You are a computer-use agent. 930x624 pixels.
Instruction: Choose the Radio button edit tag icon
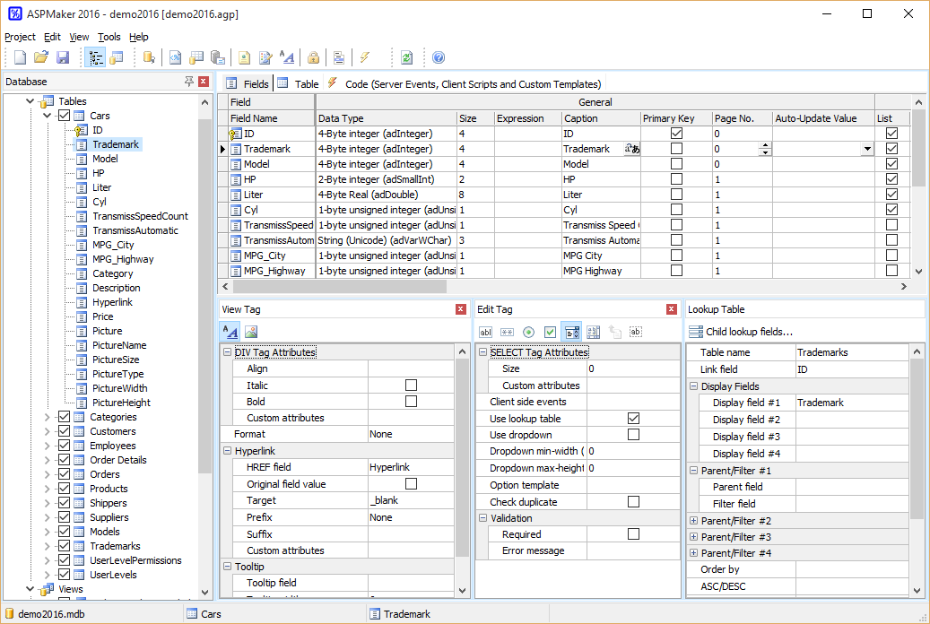coord(528,332)
